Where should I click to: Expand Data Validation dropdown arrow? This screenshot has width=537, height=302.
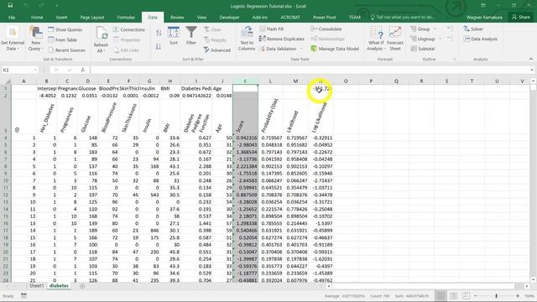click(x=301, y=49)
